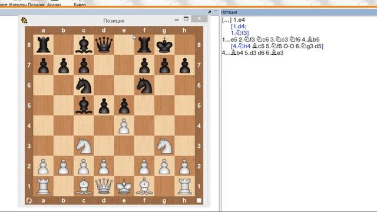Minimize the Позиция board window
This screenshot has height=212, width=377.
(x=177, y=19)
